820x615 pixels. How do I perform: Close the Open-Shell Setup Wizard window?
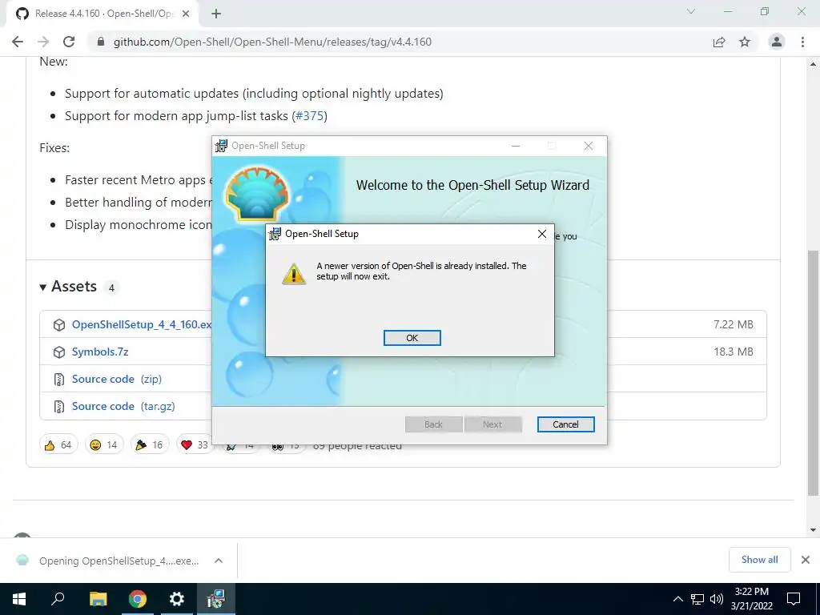(589, 146)
